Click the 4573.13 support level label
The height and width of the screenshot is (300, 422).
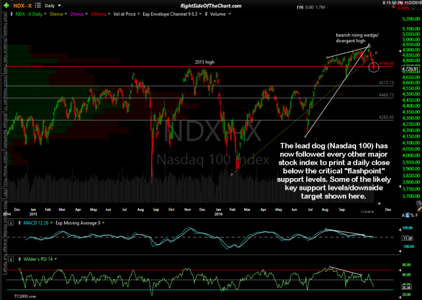[386, 83]
